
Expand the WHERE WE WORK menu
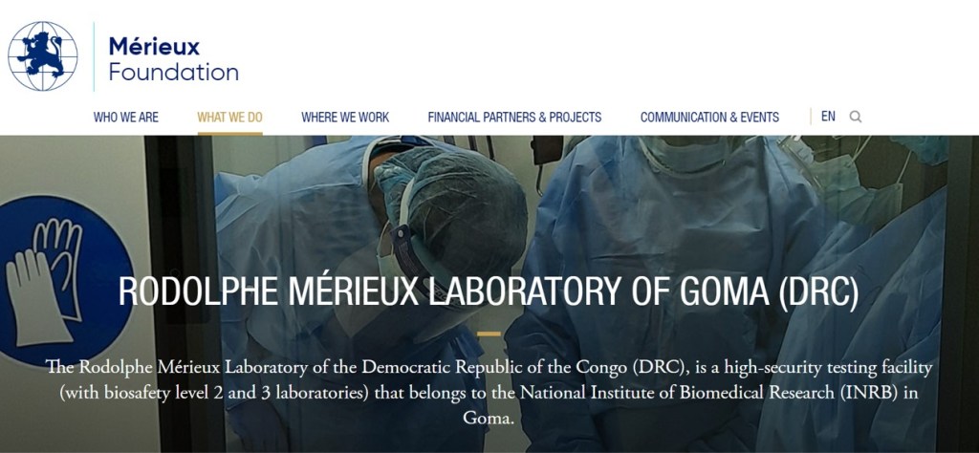point(345,118)
